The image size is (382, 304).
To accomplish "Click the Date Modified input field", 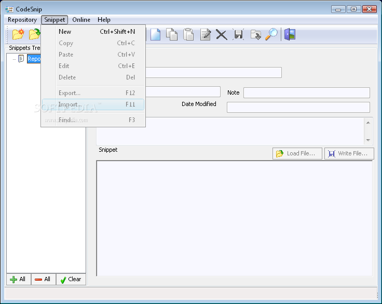I will pos(298,108).
